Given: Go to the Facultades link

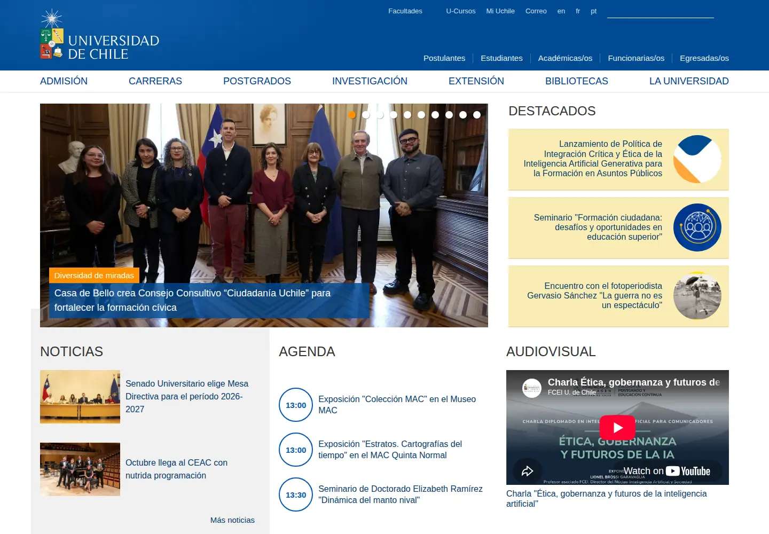Looking at the screenshot, I should 405,11.
